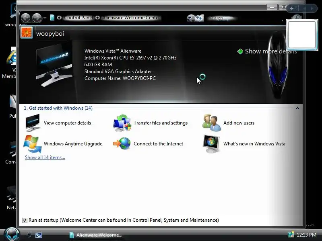Click the woopyboi username text

point(50,34)
